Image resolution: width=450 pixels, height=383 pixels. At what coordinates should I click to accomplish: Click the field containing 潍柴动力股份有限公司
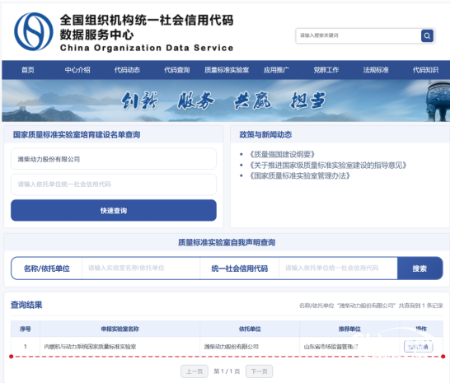[x=114, y=159]
